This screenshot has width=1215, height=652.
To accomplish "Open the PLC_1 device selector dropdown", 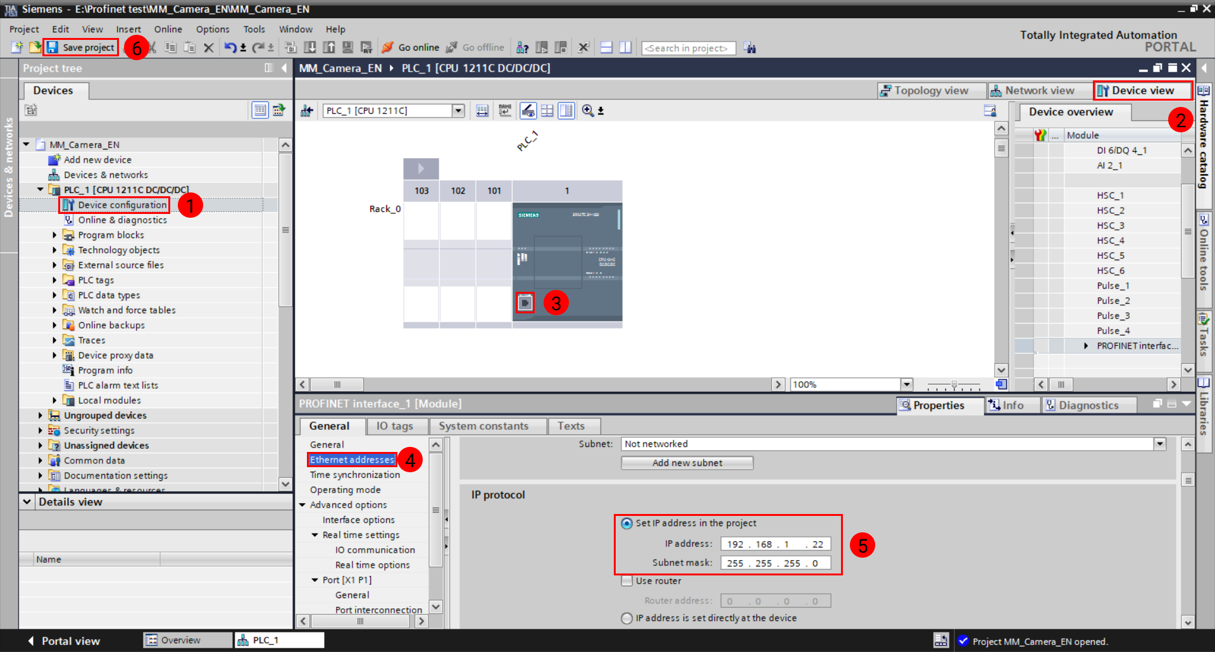I will [458, 111].
